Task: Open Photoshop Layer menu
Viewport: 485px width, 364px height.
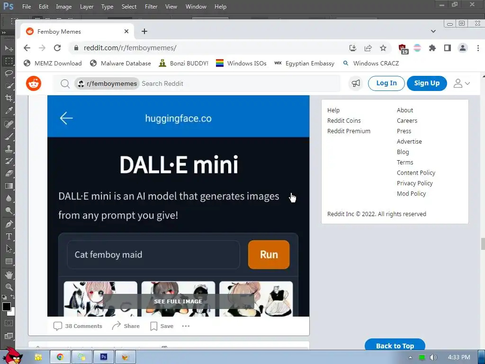Action: pos(87,7)
